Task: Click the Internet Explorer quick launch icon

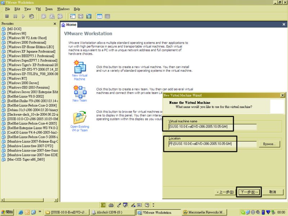Action: point(21,212)
